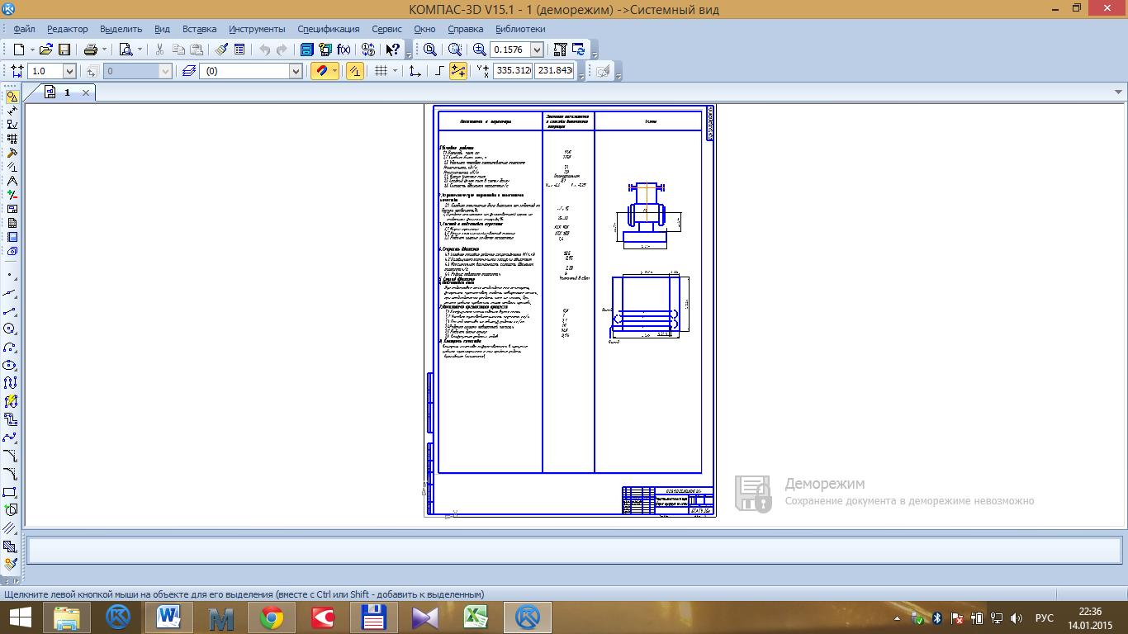
Task: Open the Editing hammer tools panel
Action: point(12,153)
